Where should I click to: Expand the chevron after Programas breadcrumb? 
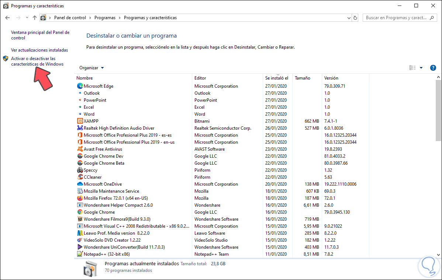(x=120, y=18)
